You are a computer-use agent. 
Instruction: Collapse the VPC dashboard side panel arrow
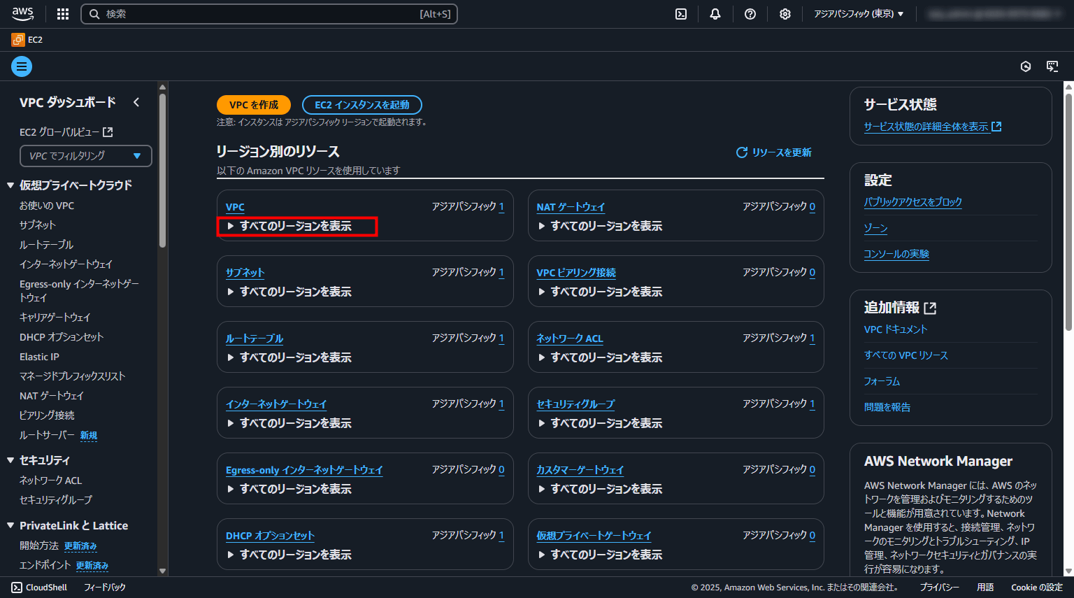coord(136,102)
